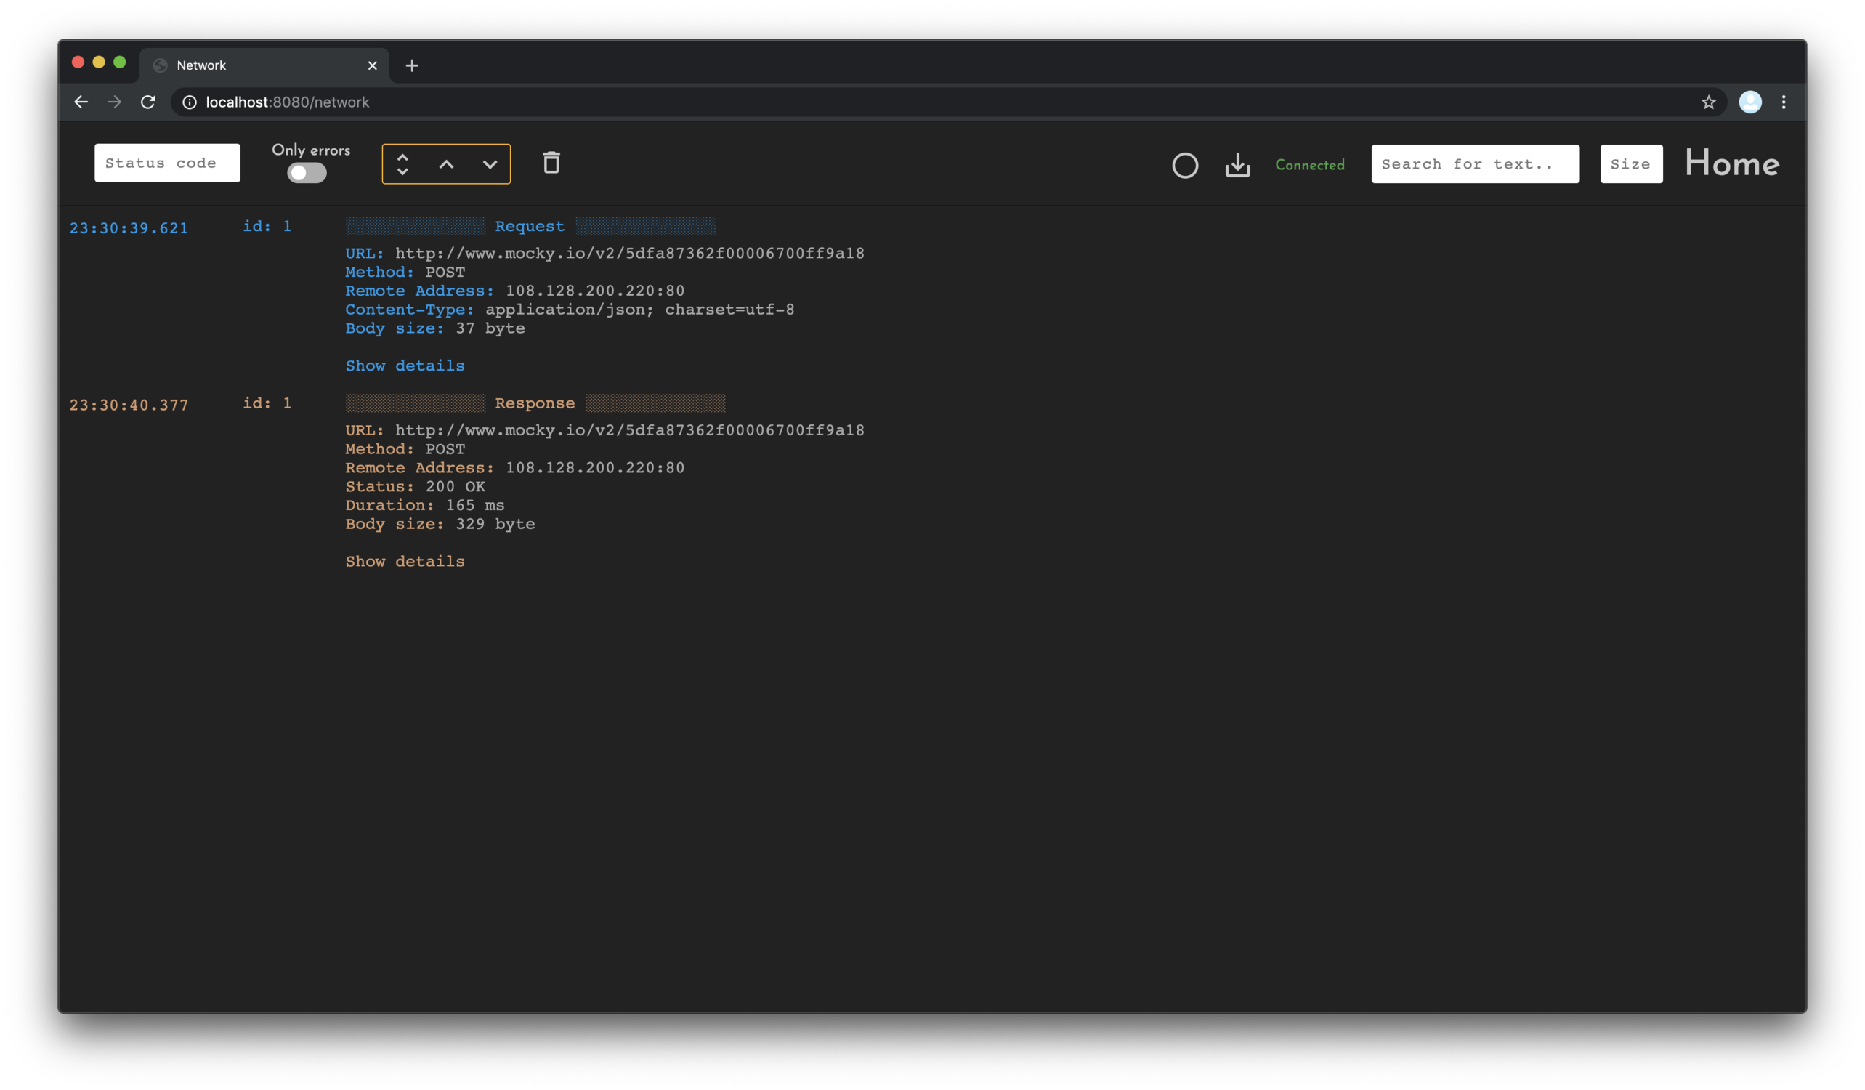Click the trash icon to clear logs
The height and width of the screenshot is (1090, 1865).
551,163
